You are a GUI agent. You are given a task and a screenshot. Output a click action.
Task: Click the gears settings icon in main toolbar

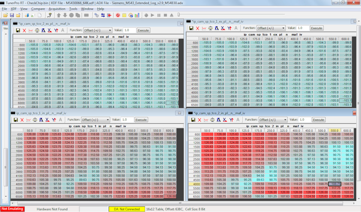[x=97, y=15]
